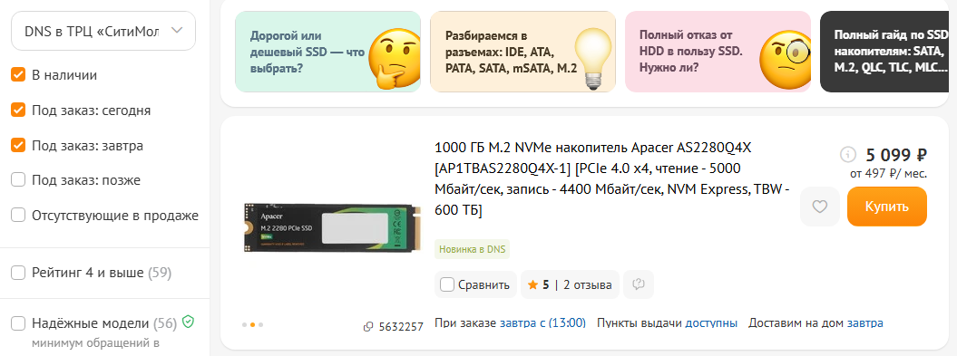Open the Полный гайд по SSD dark banner

tap(884, 52)
